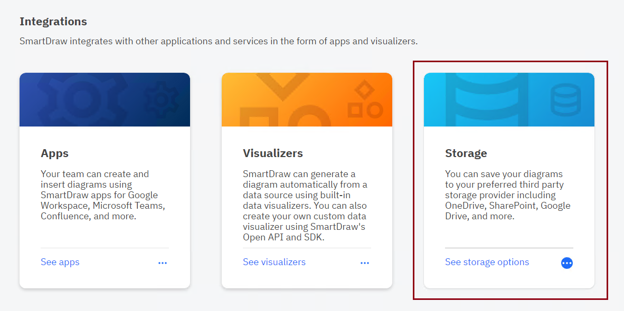Click the Storage card title

466,153
